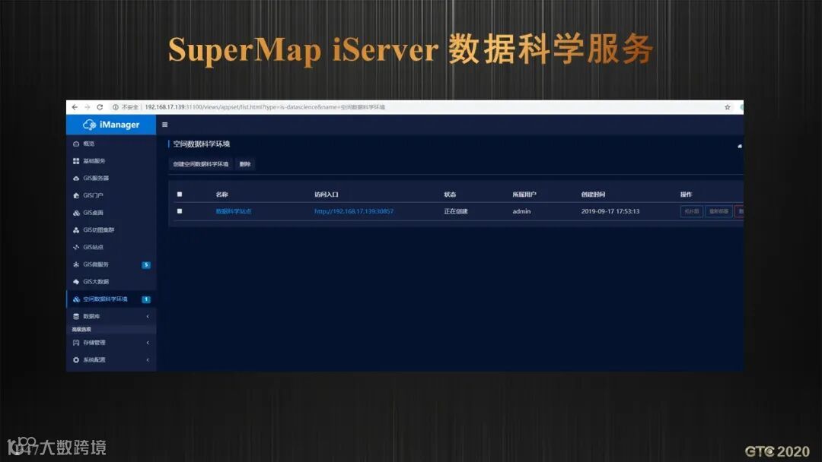The image size is (822, 462).
Task: Click the 2019-09-17 17:53:13 timestamp cell
Action: [610, 211]
